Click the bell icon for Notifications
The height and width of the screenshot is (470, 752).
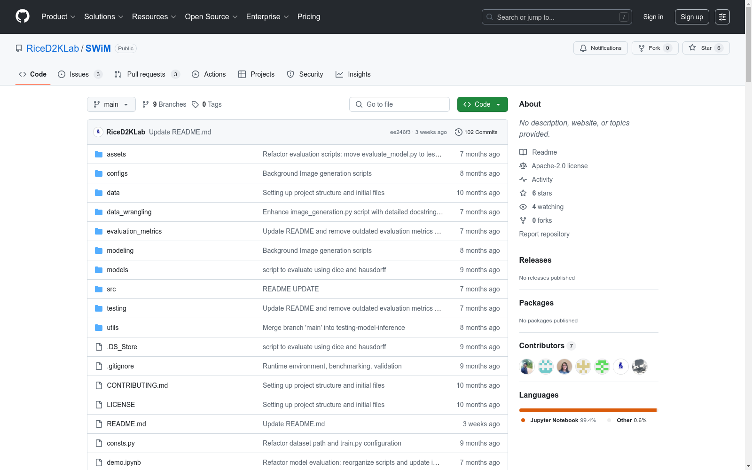(x=583, y=48)
